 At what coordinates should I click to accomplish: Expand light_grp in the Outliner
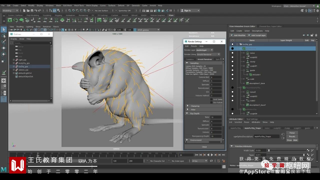pos(14,60)
